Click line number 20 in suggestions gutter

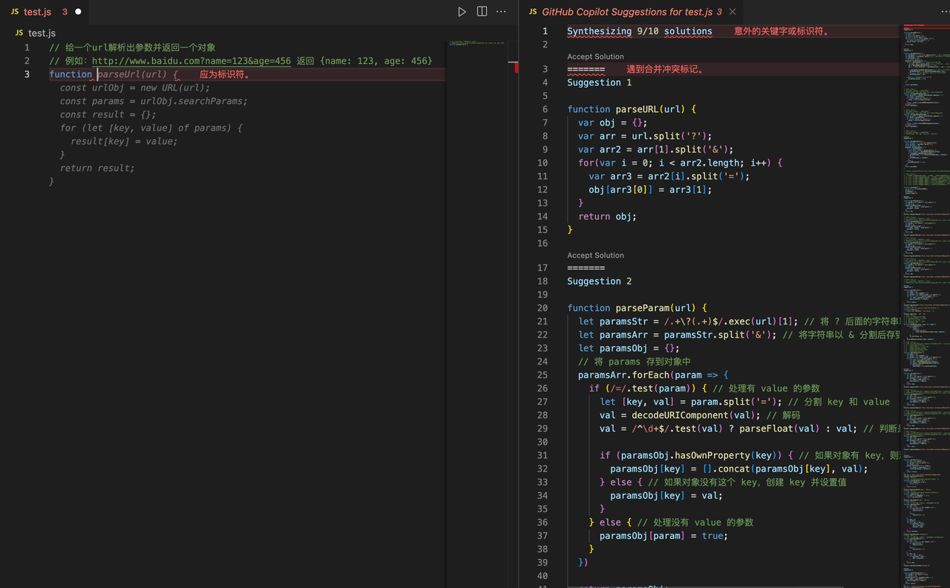(x=543, y=308)
